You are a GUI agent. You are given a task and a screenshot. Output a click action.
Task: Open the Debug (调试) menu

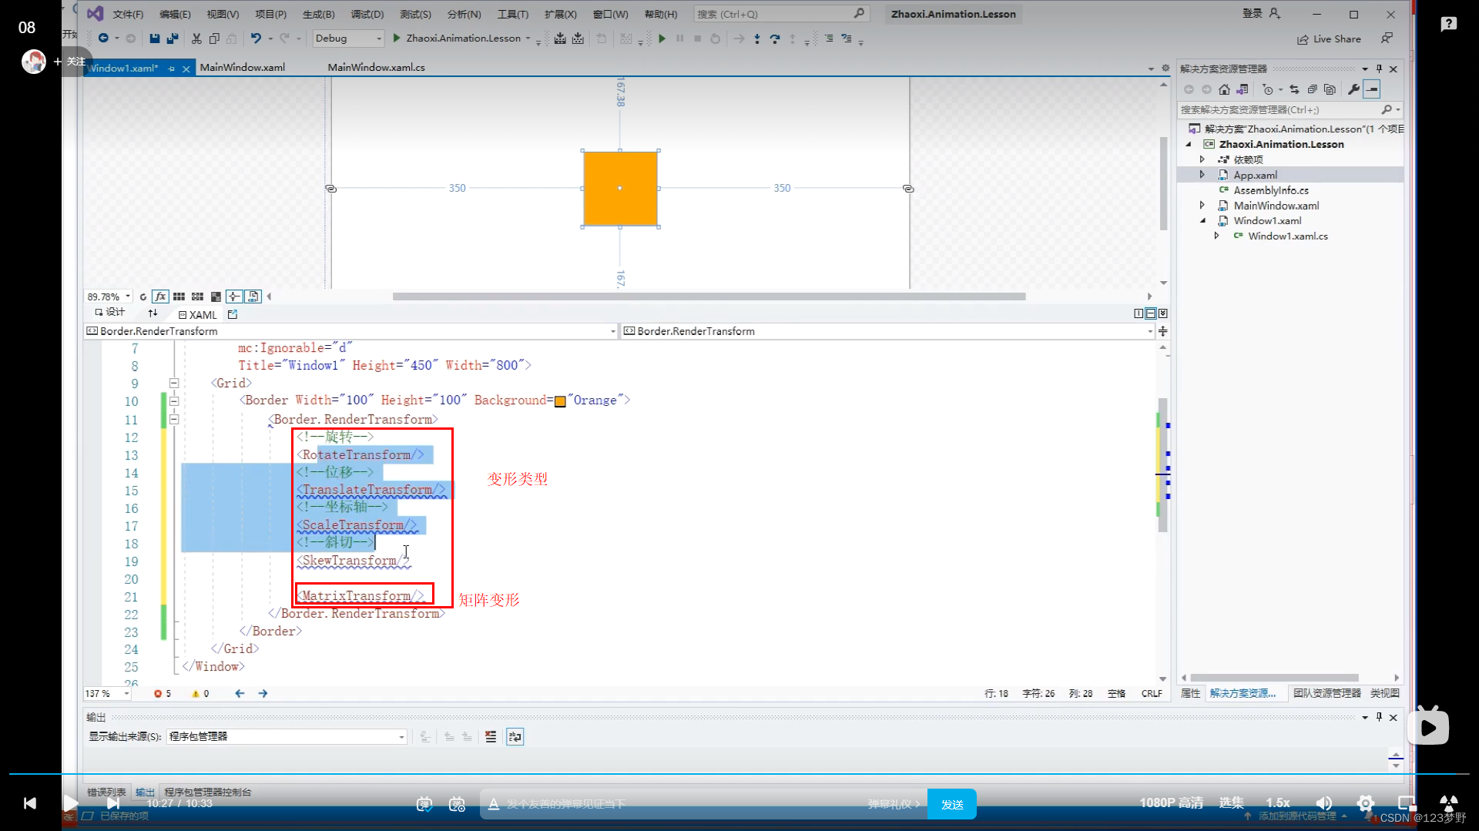pos(367,14)
